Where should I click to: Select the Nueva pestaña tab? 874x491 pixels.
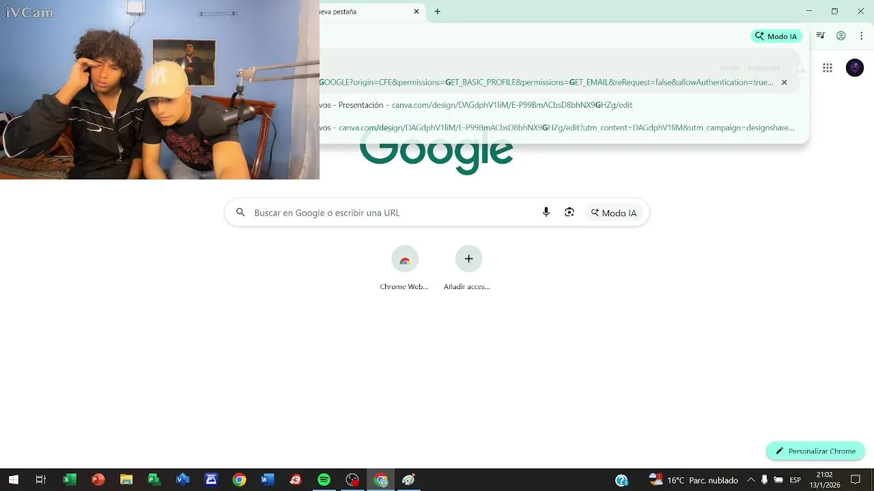[372, 12]
